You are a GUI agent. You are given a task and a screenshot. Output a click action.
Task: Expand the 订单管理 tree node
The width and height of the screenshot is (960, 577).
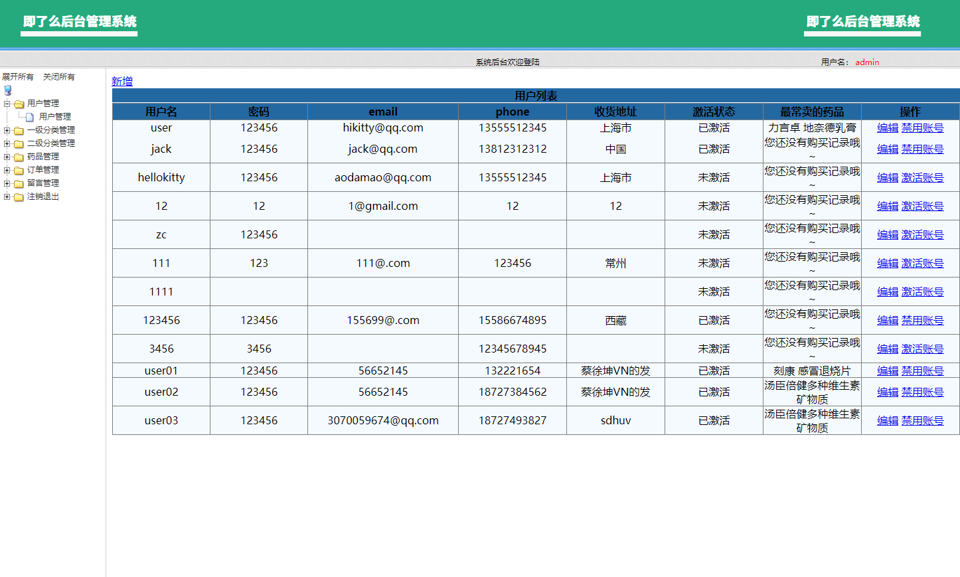[x=7, y=170]
